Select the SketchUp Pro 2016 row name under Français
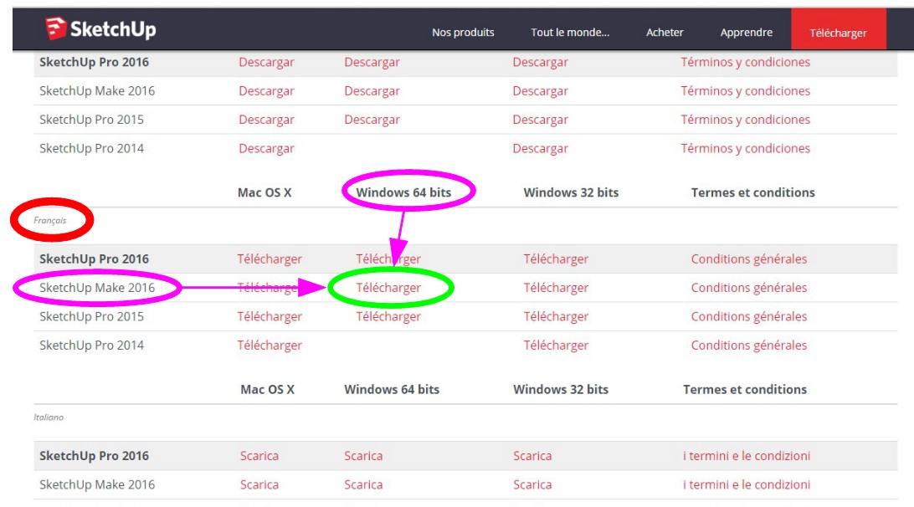 coord(95,259)
